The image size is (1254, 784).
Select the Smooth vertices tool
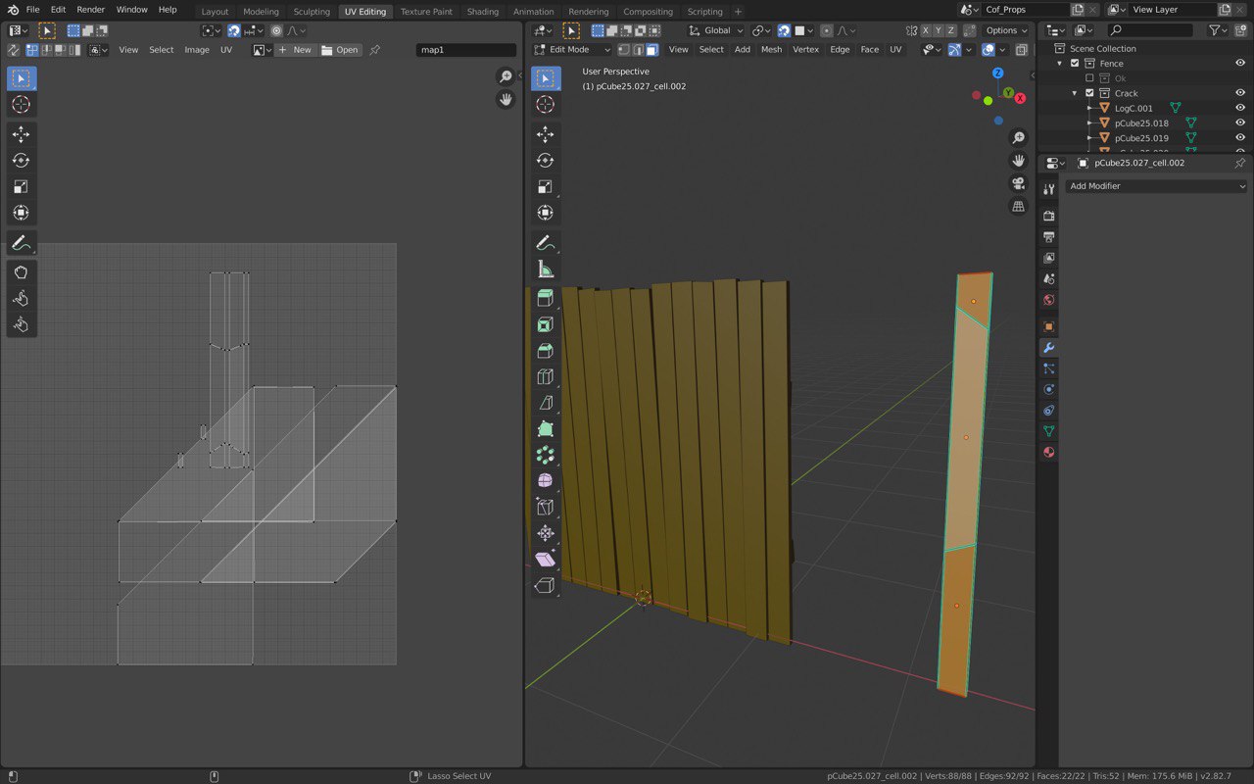click(x=546, y=481)
